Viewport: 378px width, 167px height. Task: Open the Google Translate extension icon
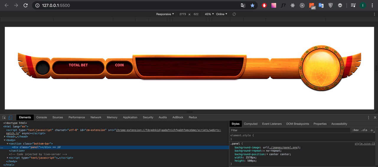[x=321, y=5]
